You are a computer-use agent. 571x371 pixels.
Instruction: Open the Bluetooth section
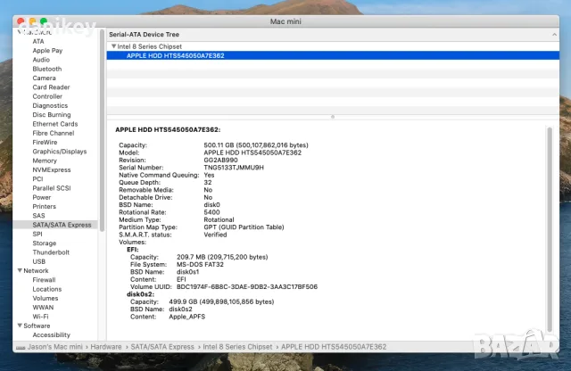pos(47,69)
